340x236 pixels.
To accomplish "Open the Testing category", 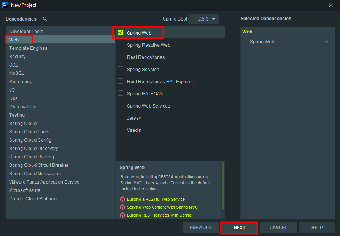I will (60, 115).
